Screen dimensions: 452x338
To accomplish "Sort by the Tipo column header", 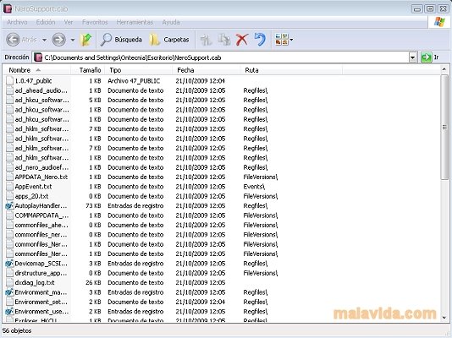I will pos(139,70).
